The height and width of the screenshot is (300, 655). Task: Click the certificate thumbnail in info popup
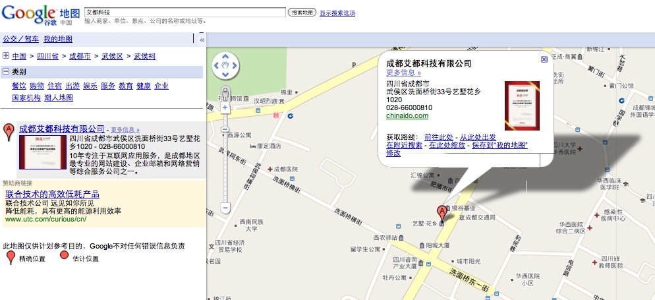[x=522, y=105]
